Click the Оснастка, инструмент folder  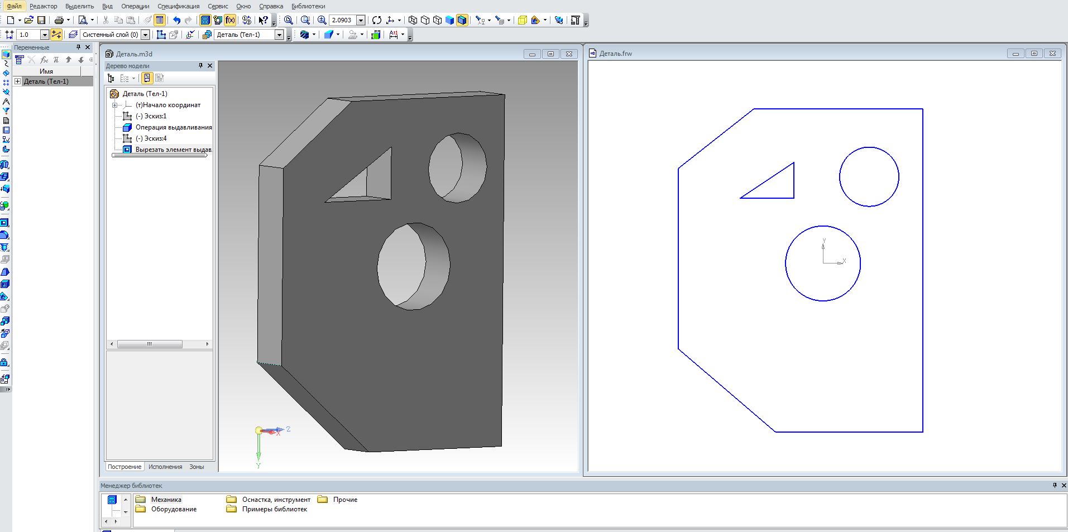269,500
